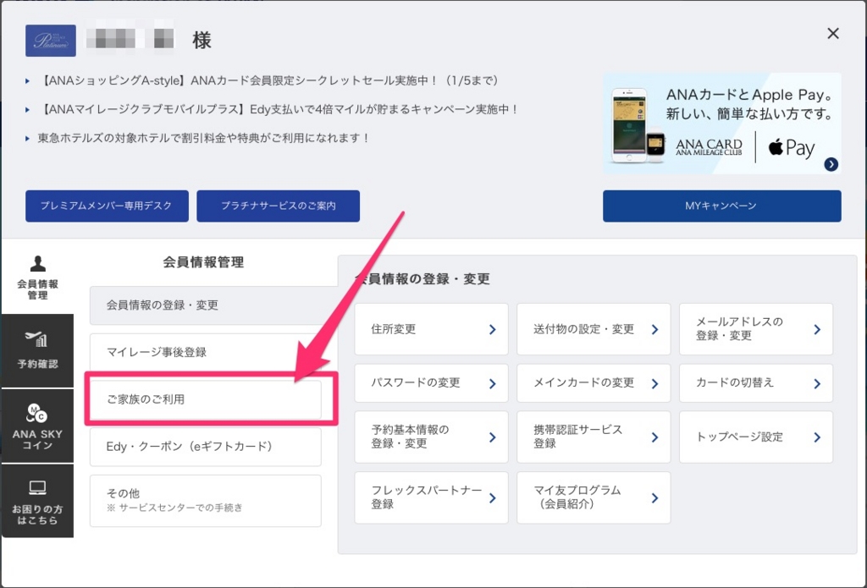Image resolution: width=867 pixels, height=588 pixels.
Task: Click the Platinum member card logo
Action: click(51, 41)
